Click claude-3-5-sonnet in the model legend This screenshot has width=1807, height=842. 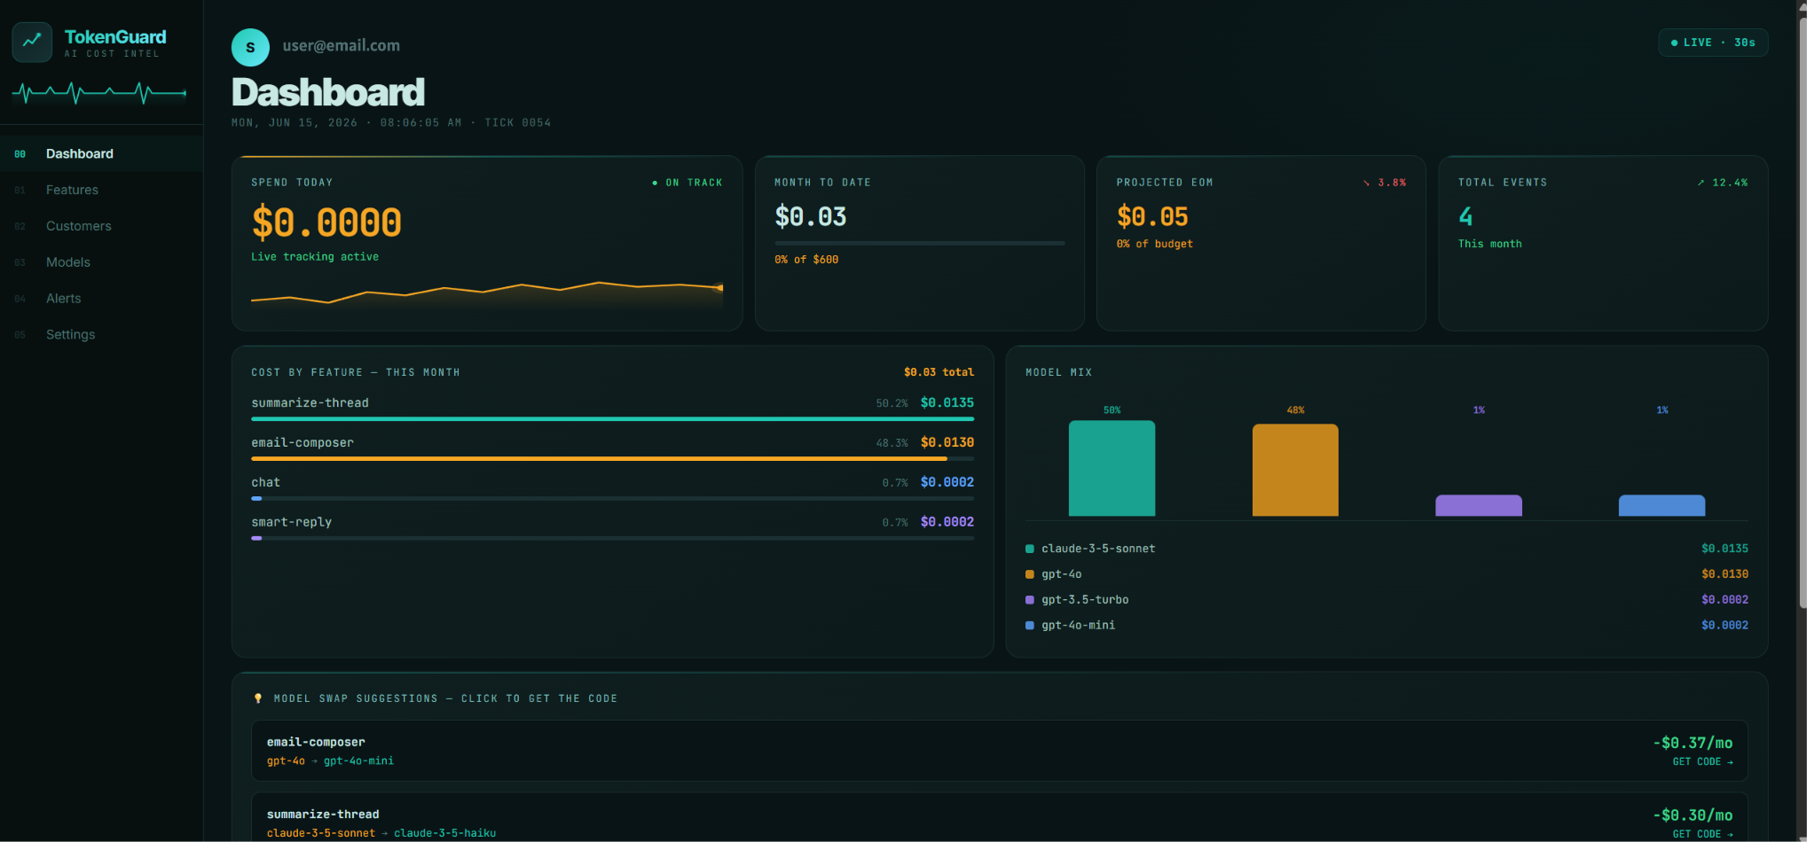pyautogui.click(x=1098, y=549)
